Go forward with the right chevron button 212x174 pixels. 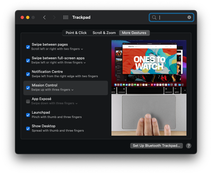click(54, 17)
